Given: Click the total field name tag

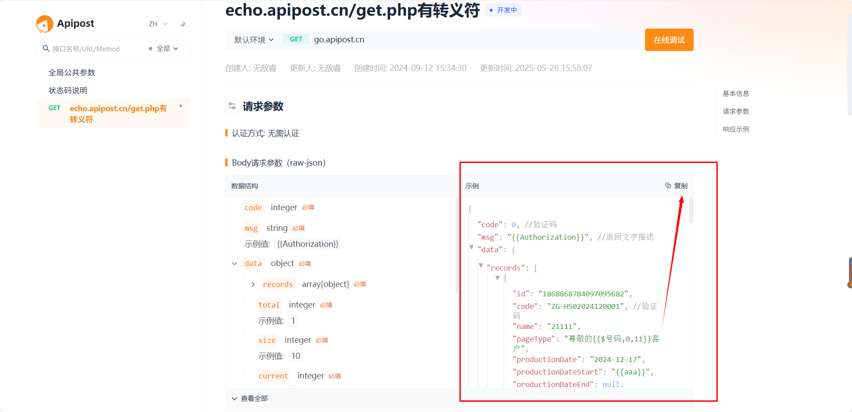Looking at the screenshot, I should [x=269, y=305].
